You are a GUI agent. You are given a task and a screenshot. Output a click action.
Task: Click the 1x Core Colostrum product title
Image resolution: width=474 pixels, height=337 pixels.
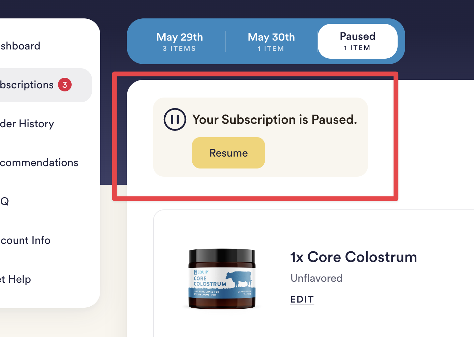(354, 257)
